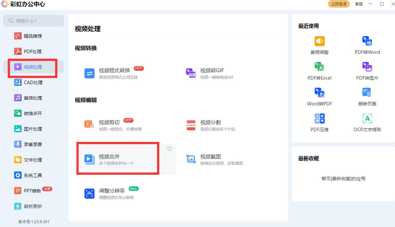The width and height of the screenshot is (395, 227).
Task: Click the 立即登录 login button
Action: [339, 4]
